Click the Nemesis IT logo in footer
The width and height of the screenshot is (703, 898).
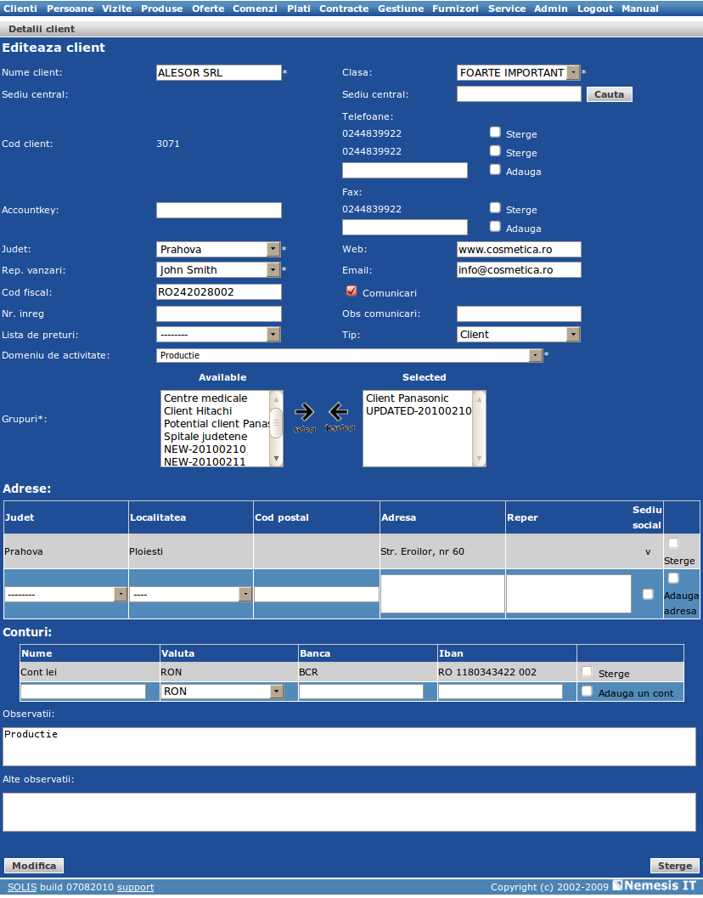click(x=655, y=885)
